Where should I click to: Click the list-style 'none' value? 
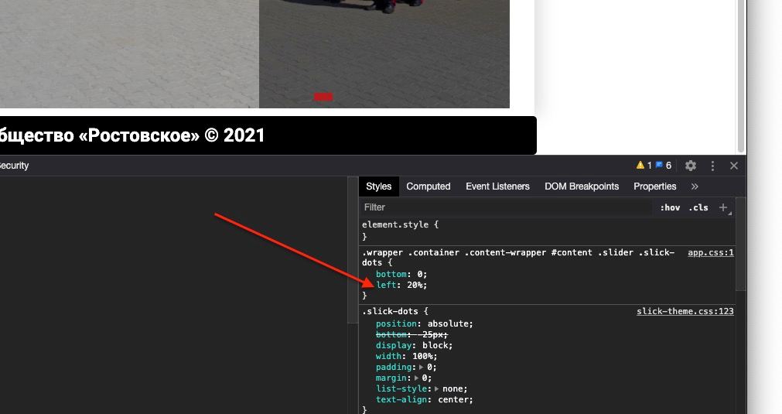coord(452,388)
